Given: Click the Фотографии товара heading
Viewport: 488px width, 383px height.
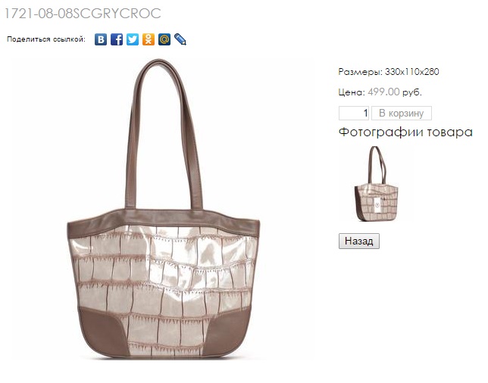Looking at the screenshot, I should pos(405,132).
